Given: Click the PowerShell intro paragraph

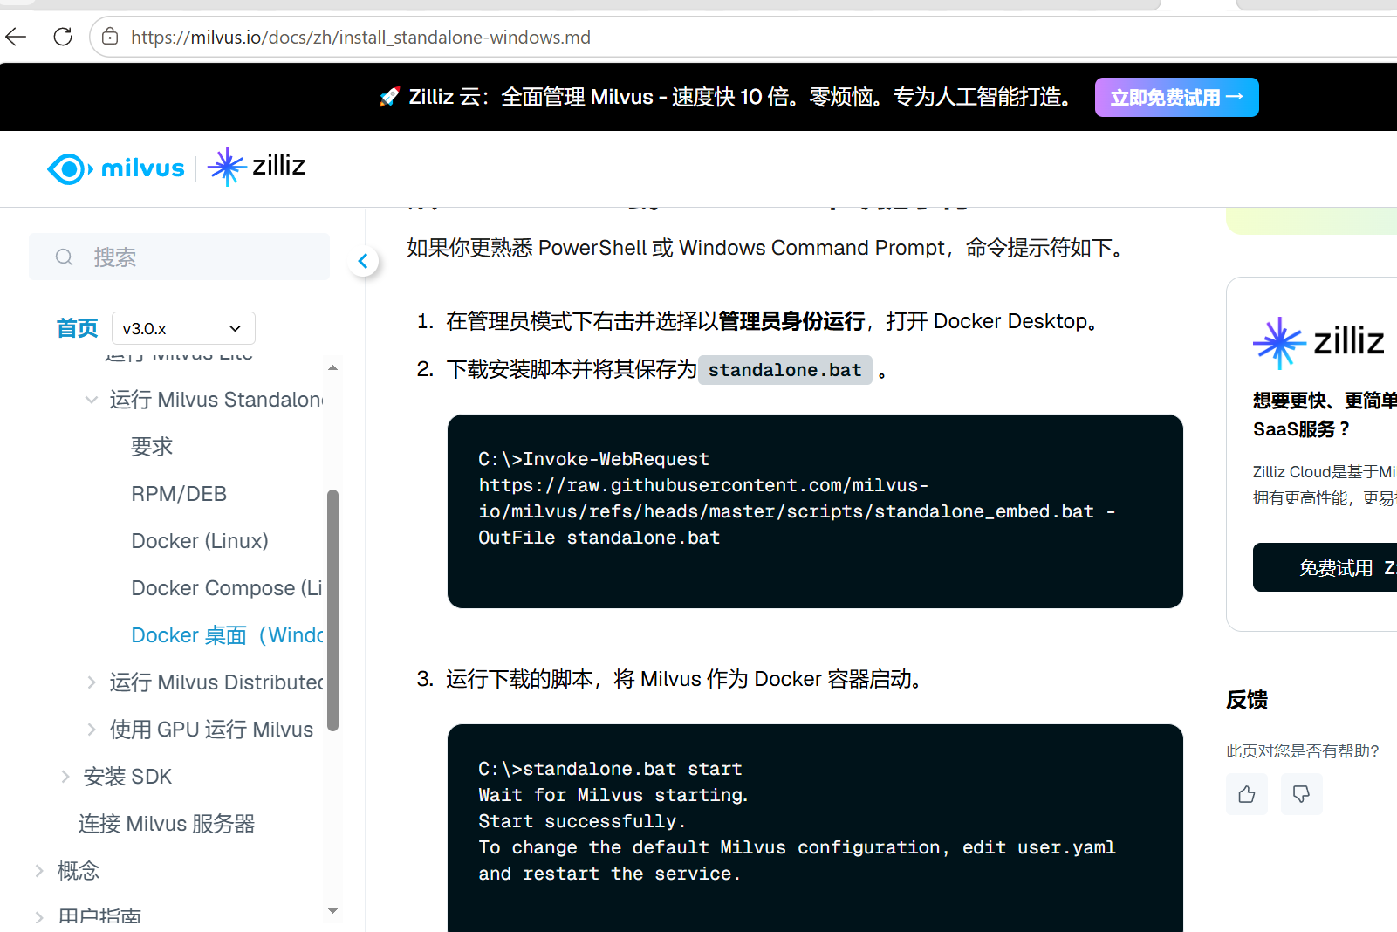Looking at the screenshot, I should (768, 248).
